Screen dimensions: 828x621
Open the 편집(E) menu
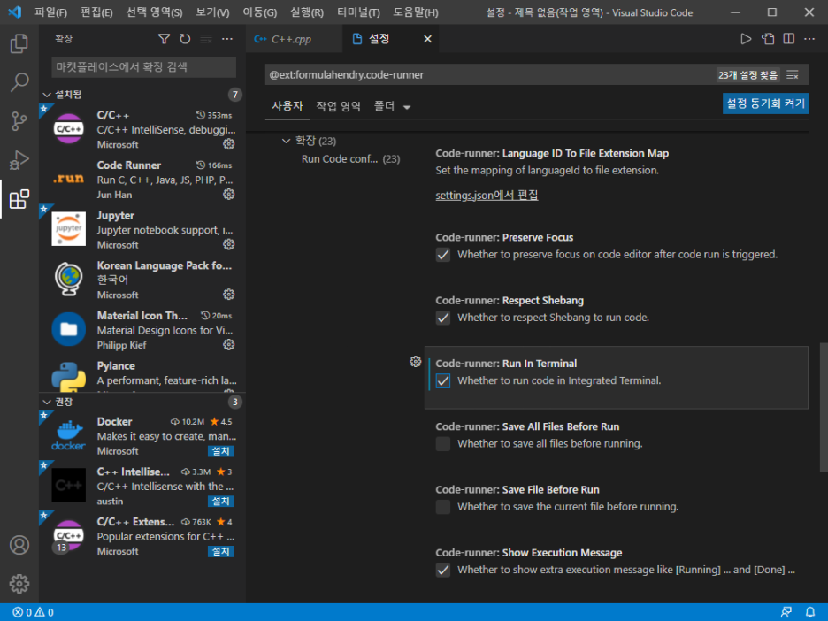tap(96, 12)
